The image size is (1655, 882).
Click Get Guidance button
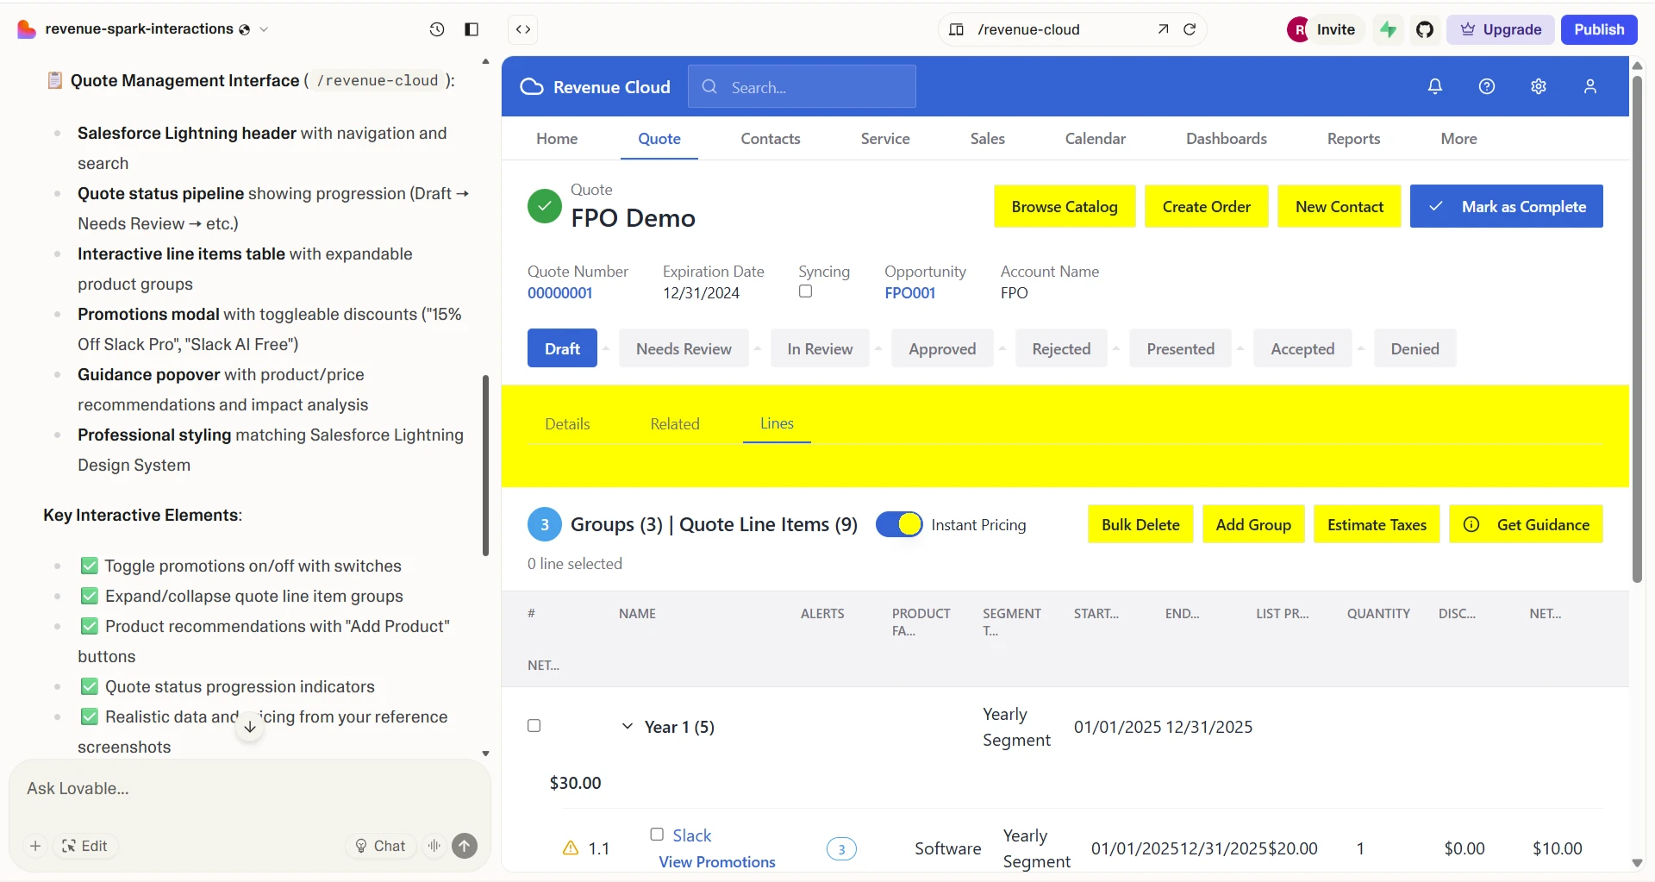tap(1527, 524)
